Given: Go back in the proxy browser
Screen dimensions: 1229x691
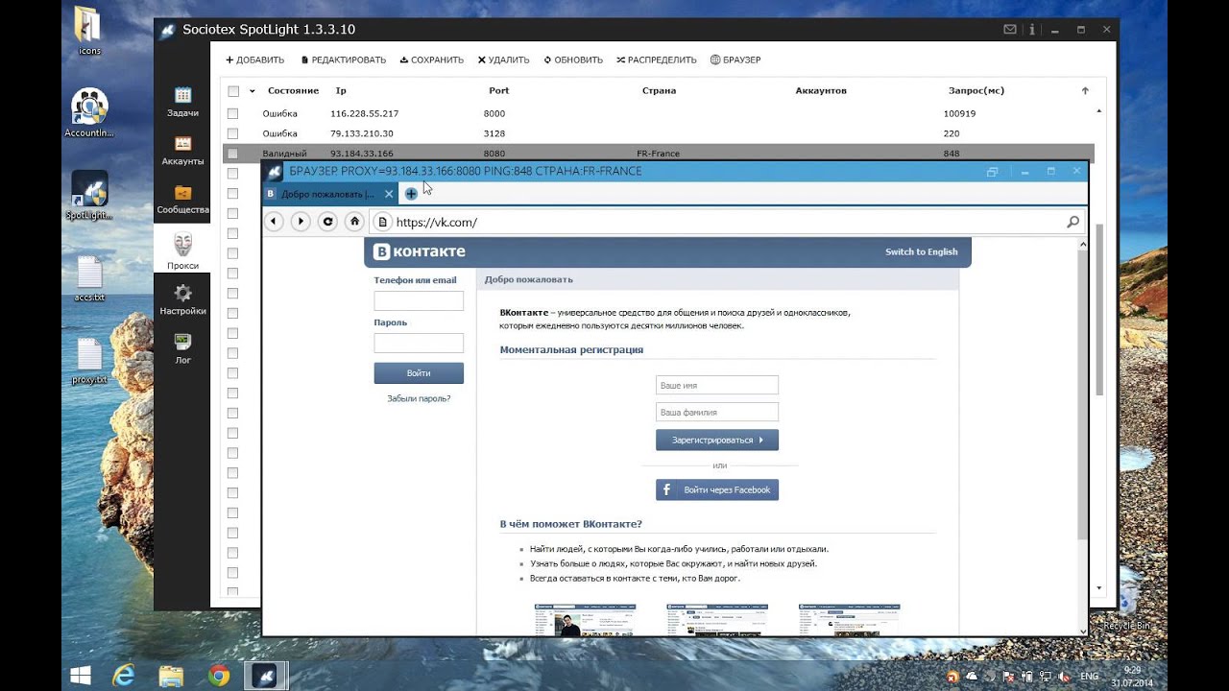Looking at the screenshot, I should pos(275,222).
